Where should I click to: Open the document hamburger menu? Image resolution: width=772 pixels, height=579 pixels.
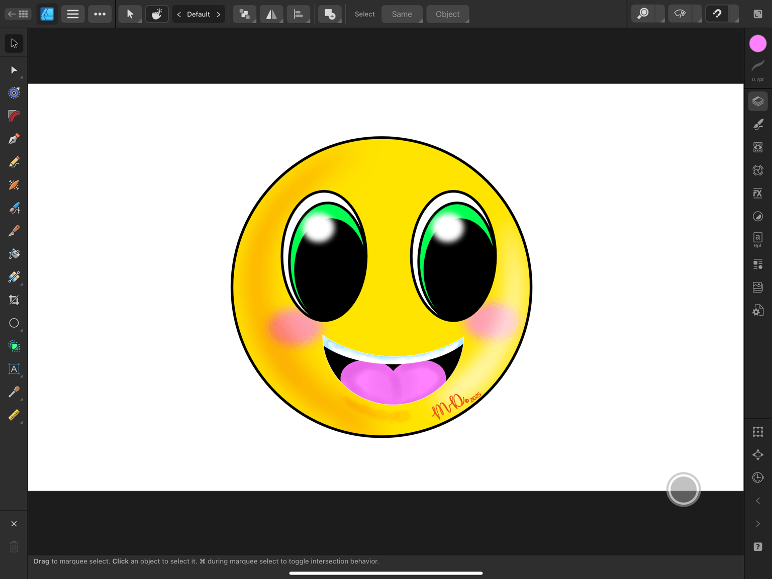tap(73, 14)
